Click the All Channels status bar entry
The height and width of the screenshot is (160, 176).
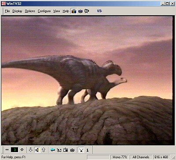(141, 157)
